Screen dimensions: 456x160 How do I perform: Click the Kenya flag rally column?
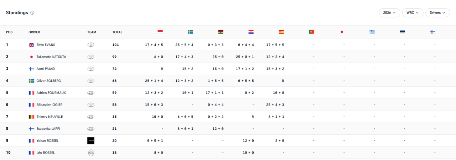[x=221, y=32]
